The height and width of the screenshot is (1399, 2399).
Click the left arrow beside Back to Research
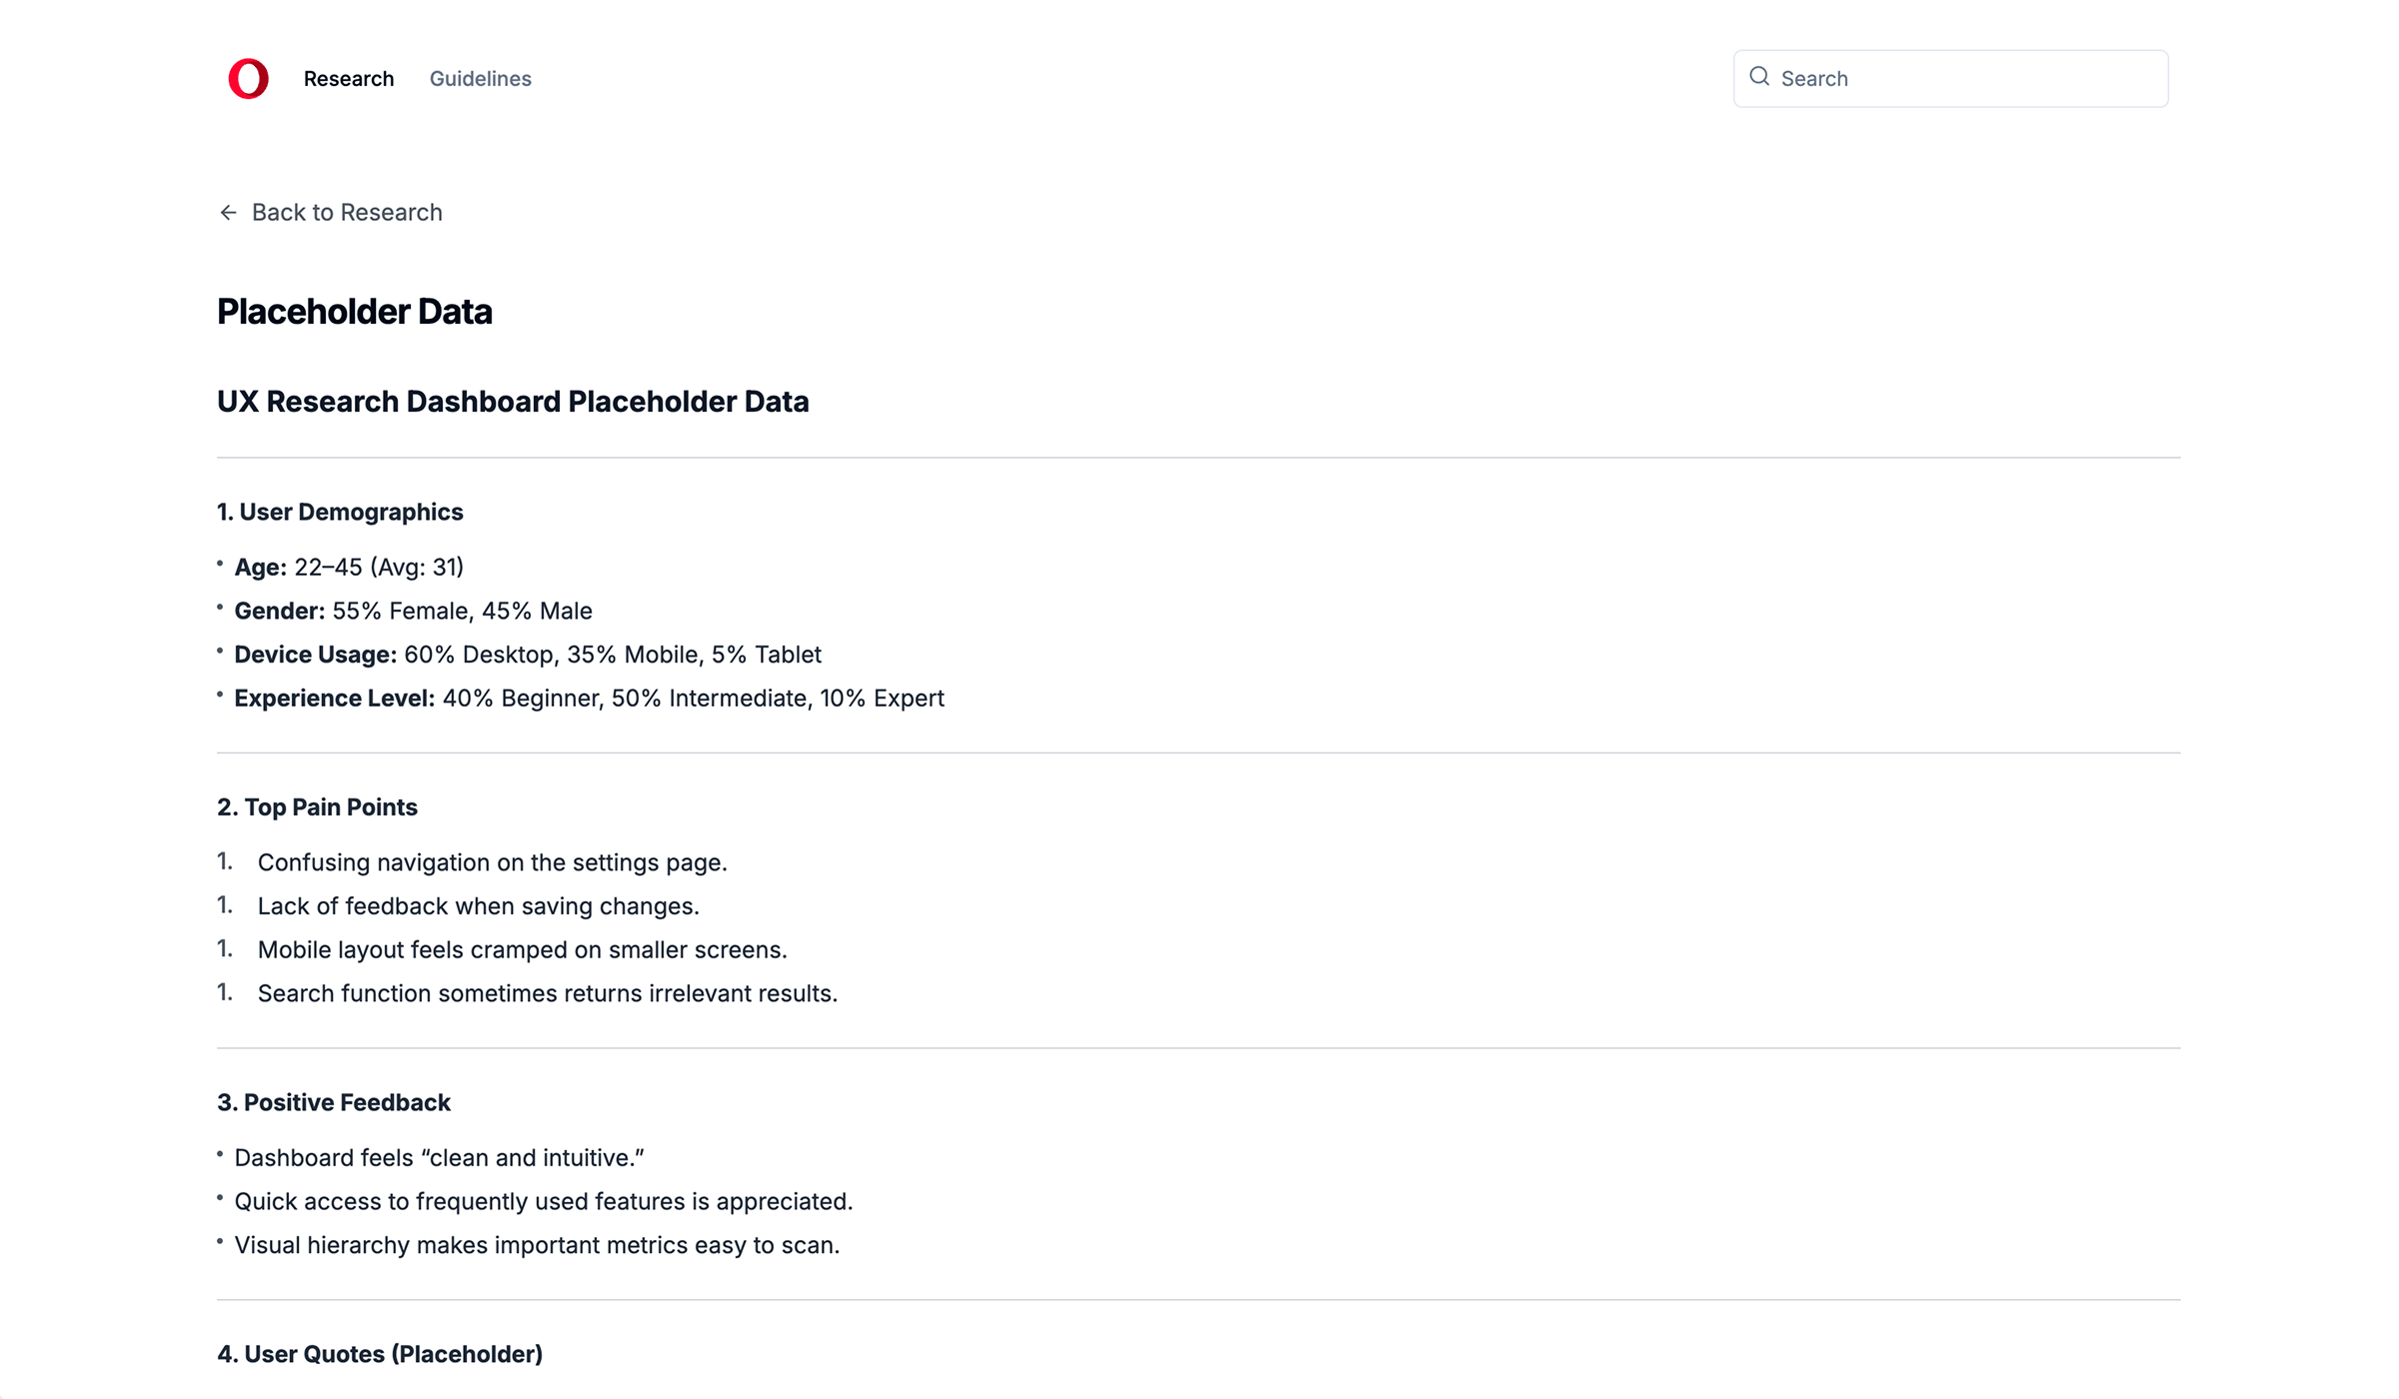(228, 212)
